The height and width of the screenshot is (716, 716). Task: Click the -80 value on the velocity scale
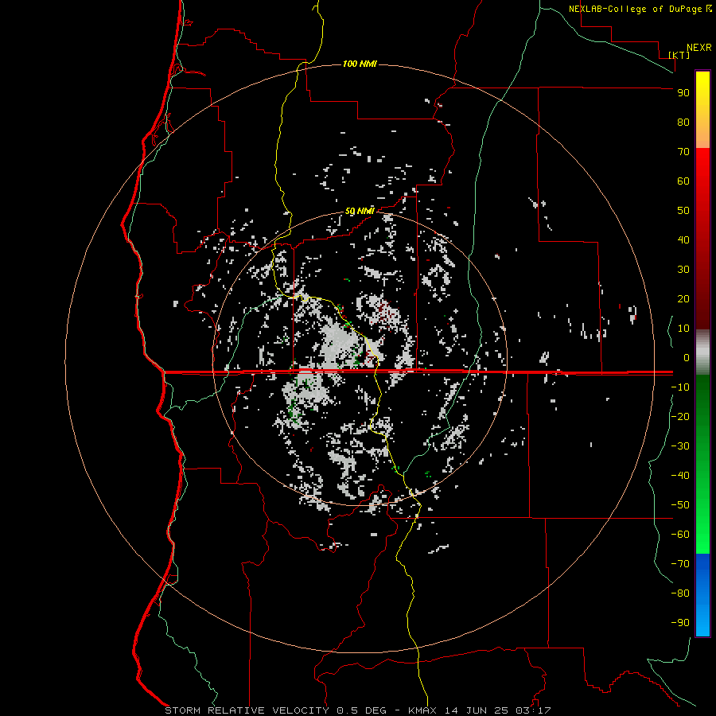pyautogui.click(x=680, y=593)
